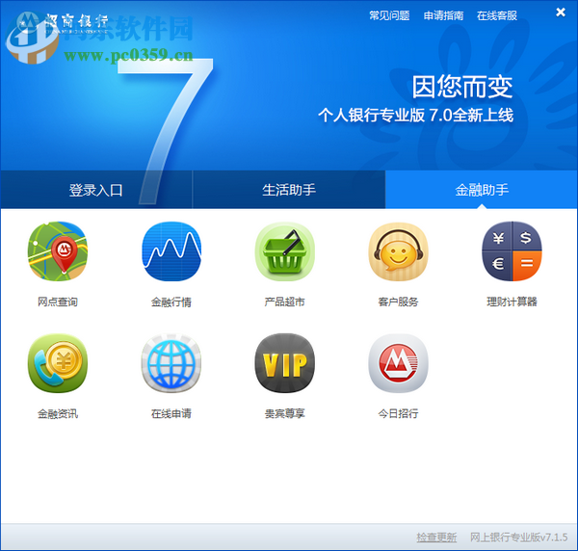Switch to the 登录入口 tab
Image resolution: width=578 pixels, height=551 pixels.
pos(95,190)
